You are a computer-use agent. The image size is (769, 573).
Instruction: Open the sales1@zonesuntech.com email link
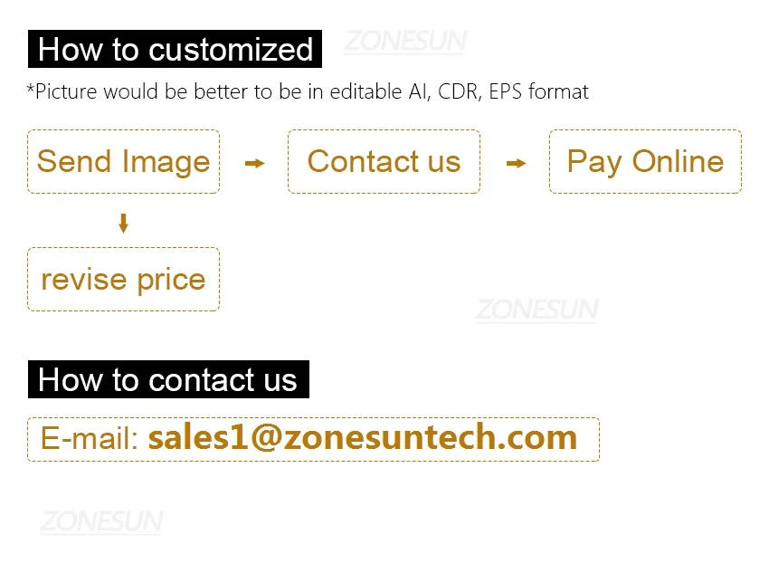(362, 438)
